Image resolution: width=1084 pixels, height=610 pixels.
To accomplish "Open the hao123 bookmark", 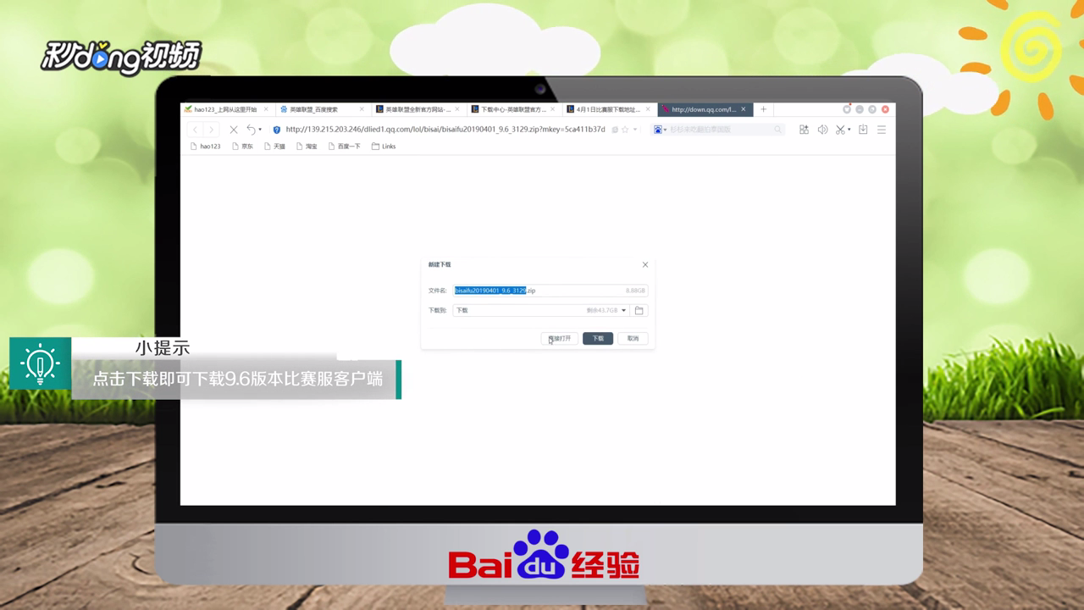I will (x=205, y=147).
